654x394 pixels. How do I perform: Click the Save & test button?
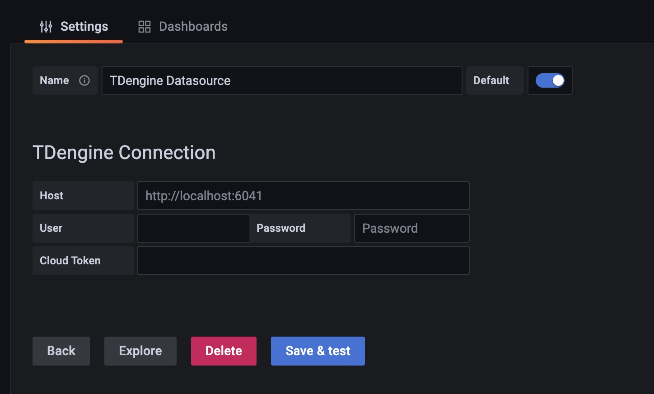click(x=318, y=351)
